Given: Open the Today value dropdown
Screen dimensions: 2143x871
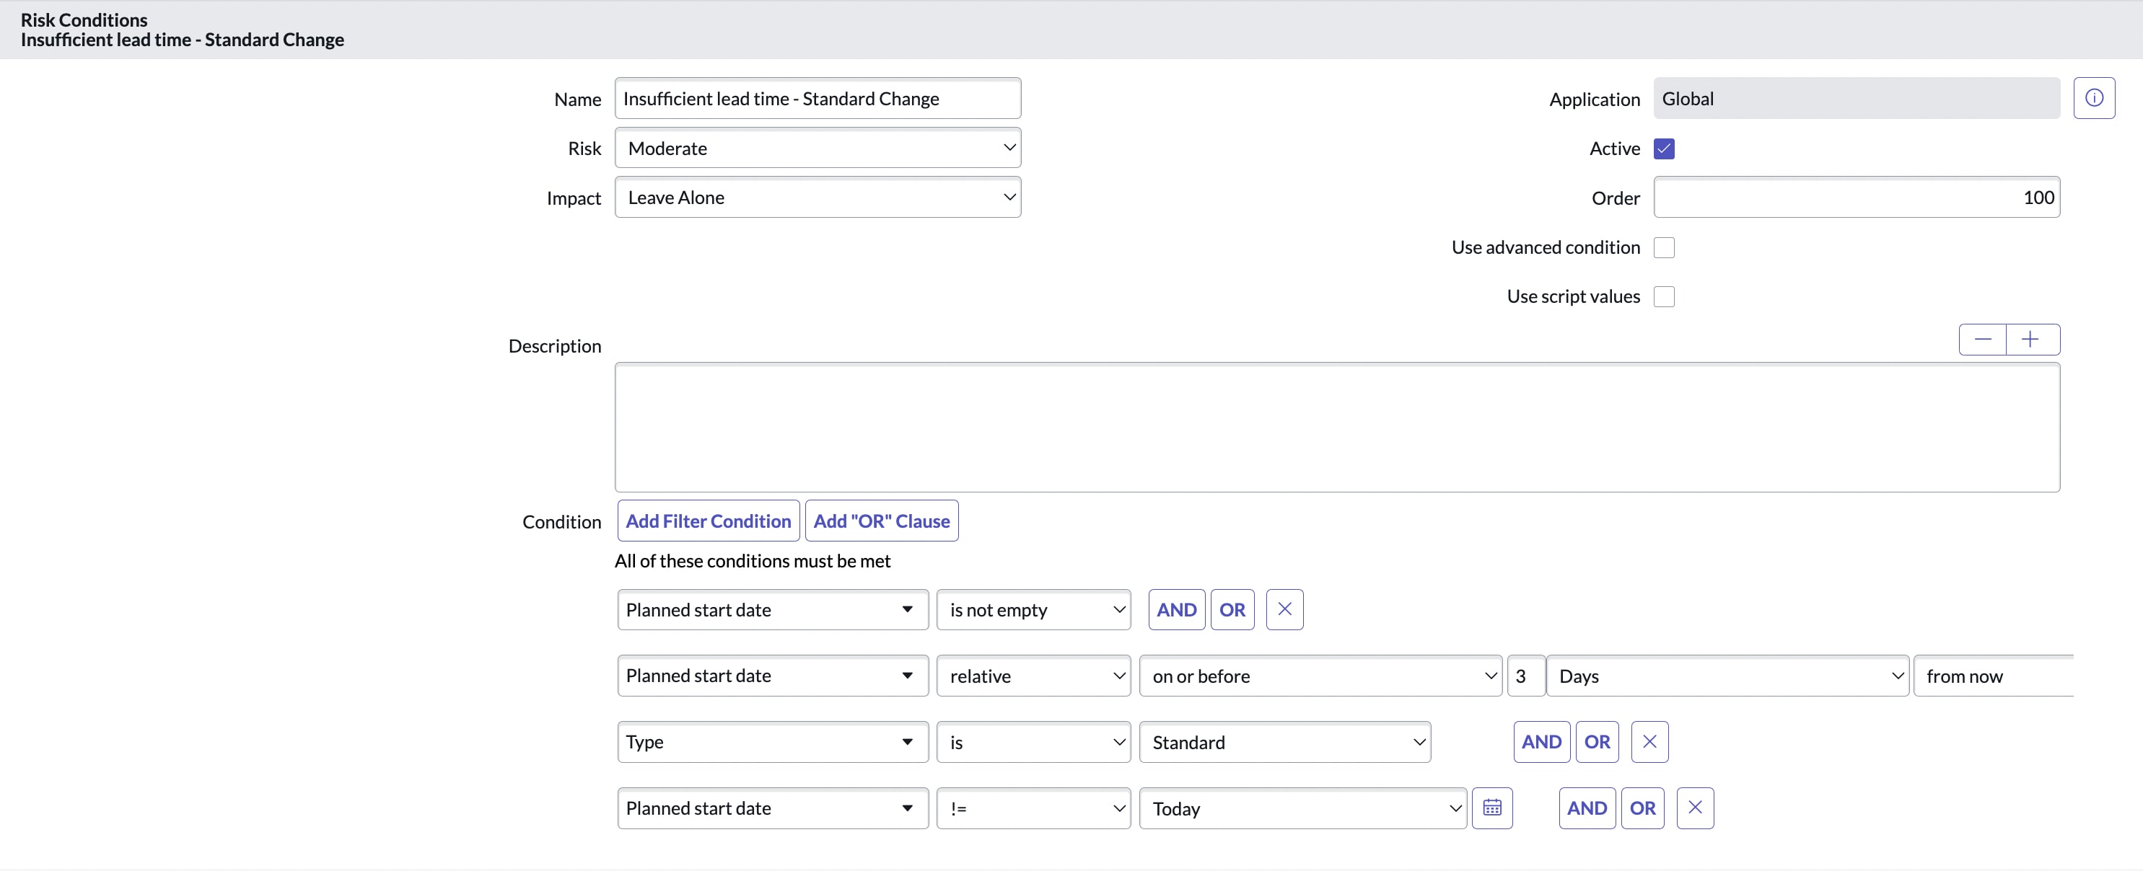Looking at the screenshot, I should (x=1303, y=808).
